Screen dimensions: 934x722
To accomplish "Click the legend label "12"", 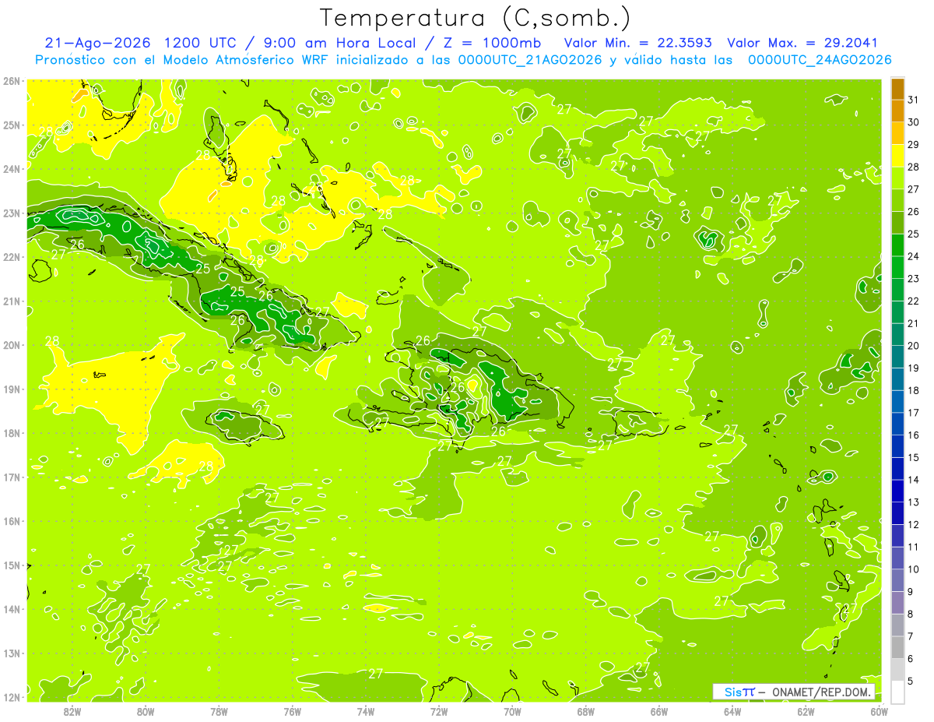I will tap(913, 524).
